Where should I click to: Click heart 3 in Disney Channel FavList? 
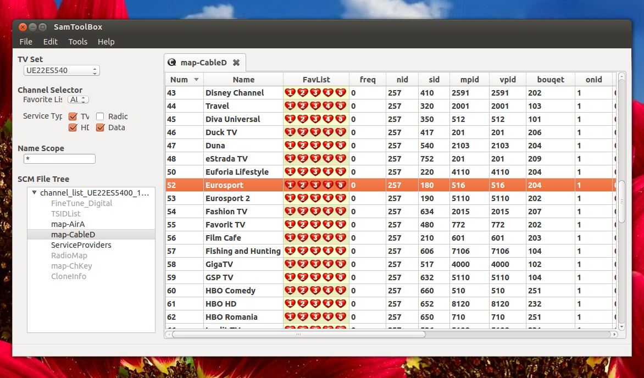[x=315, y=92]
